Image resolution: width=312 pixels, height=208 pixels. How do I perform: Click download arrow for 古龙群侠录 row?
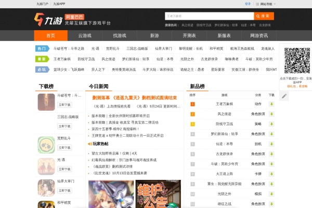point(271,154)
